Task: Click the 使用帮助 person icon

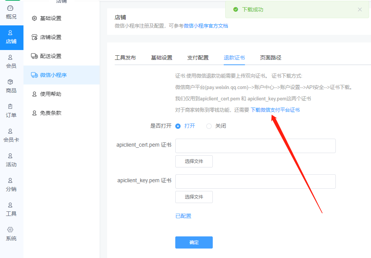Action: [34, 94]
